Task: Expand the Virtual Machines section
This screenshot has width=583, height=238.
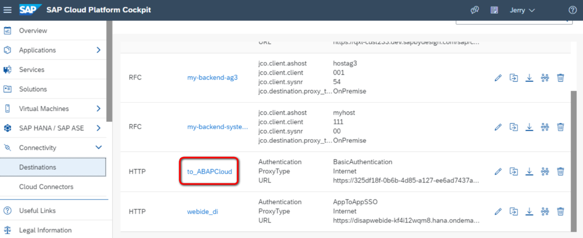Action: (x=98, y=108)
